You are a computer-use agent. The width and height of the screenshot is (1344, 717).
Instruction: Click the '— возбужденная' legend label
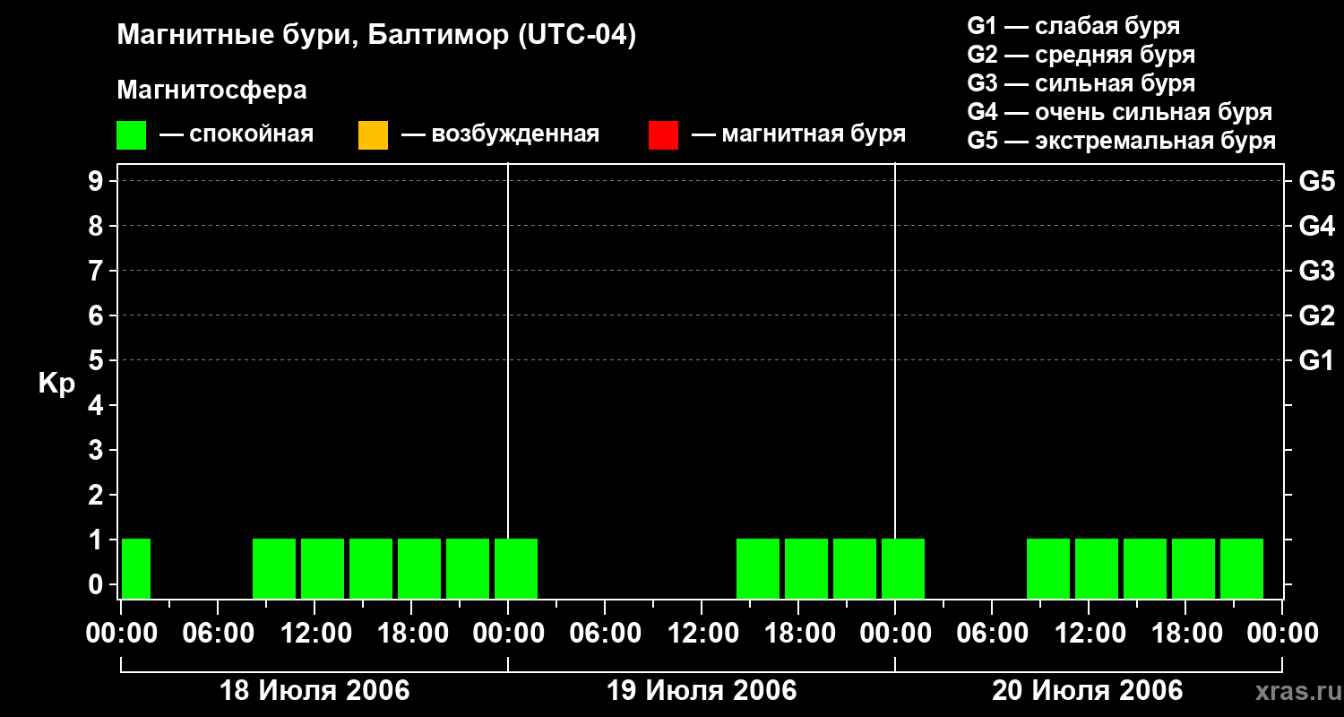500,134
